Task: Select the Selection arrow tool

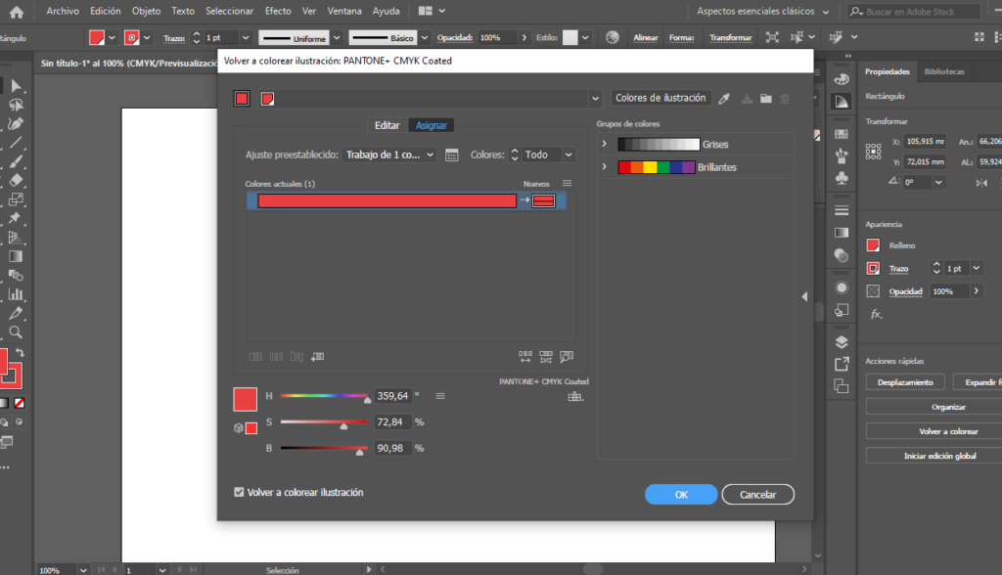Action: pos(16,86)
